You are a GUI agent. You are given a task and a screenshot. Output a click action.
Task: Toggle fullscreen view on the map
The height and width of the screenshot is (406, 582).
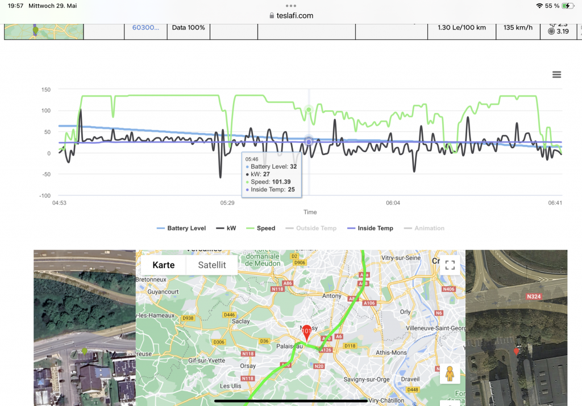pyautogui.click(x=450, y=265)
